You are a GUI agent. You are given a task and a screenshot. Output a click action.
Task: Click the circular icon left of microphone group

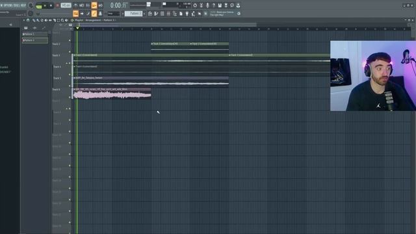tap(195, 5)
